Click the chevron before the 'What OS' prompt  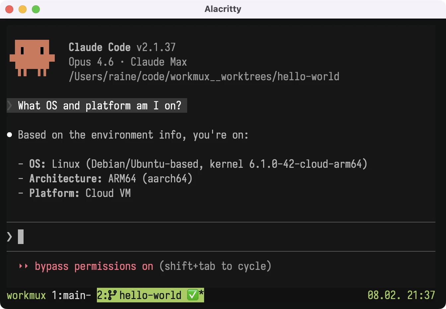click(x=10, y=105)
